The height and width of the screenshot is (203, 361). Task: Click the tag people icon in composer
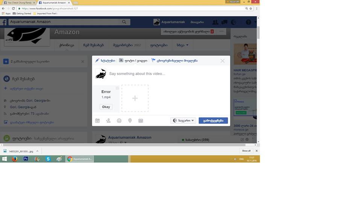(108, 121)
